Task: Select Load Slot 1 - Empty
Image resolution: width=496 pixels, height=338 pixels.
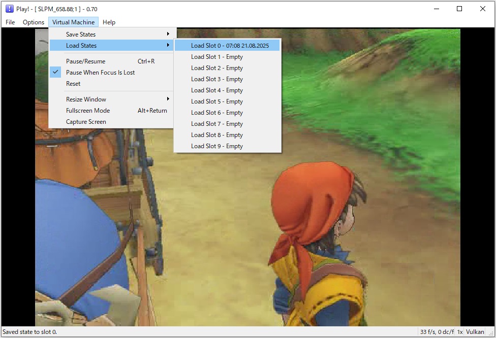Action: (228, 57)
